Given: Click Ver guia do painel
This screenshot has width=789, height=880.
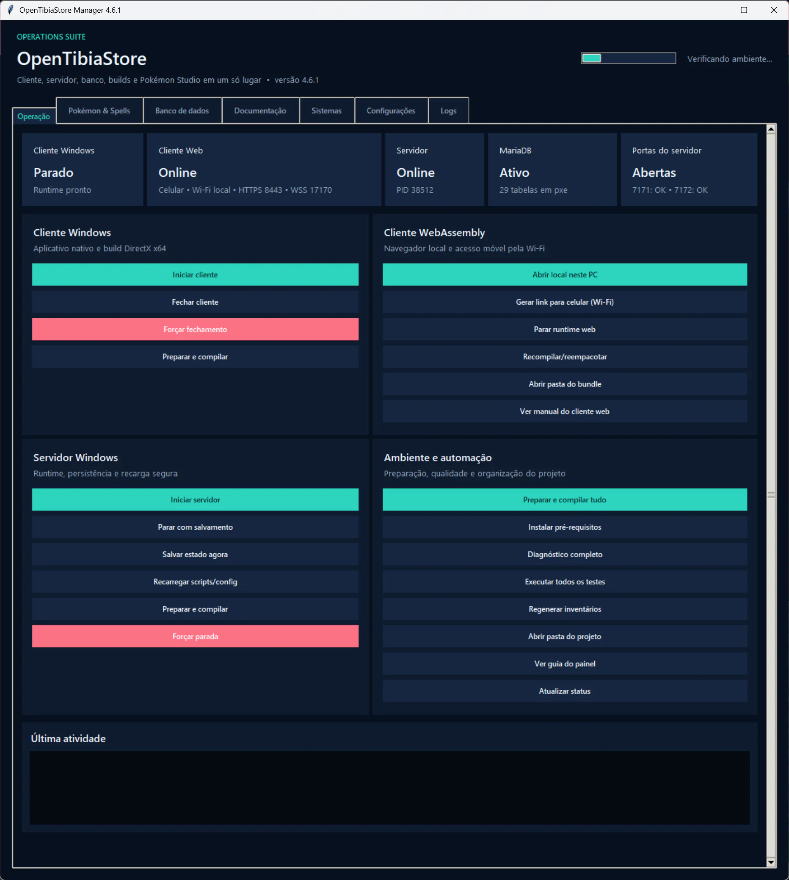Looking at the screenshot, I should [x=565, y=664].
